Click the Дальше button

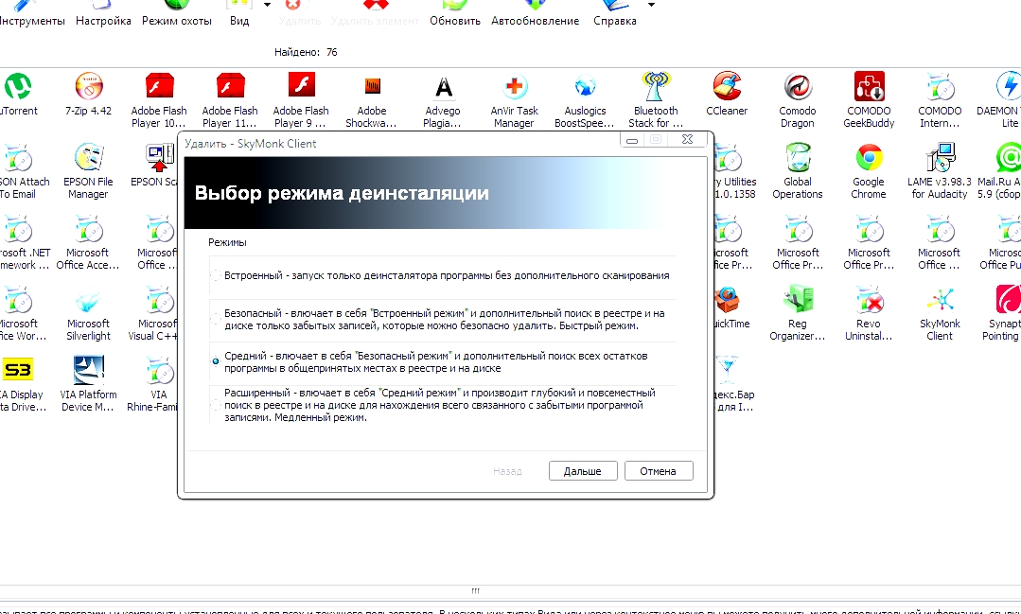(x=583, y=471)
